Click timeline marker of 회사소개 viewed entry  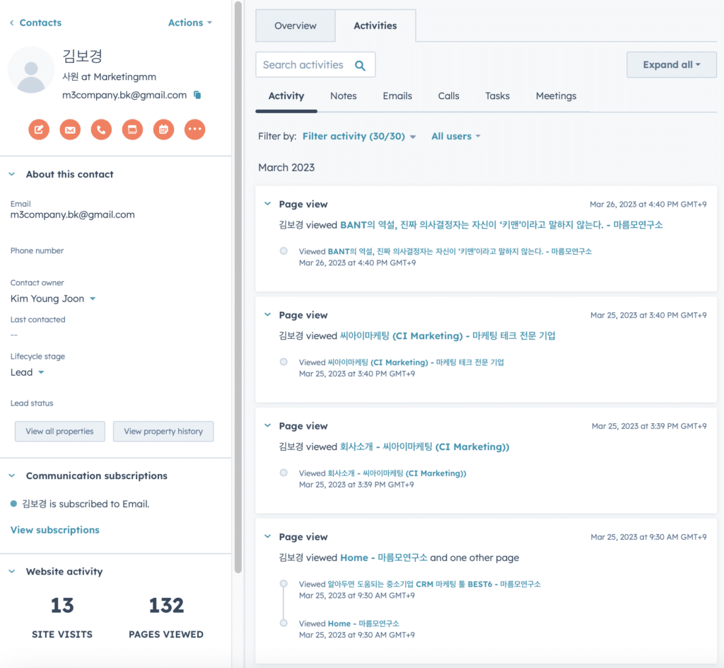284,473
